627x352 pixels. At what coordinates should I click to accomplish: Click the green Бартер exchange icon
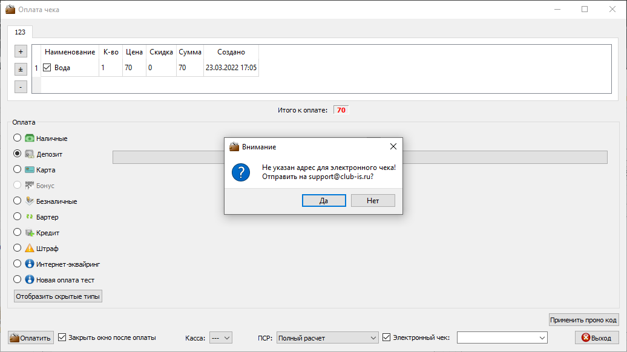point(29,217)
